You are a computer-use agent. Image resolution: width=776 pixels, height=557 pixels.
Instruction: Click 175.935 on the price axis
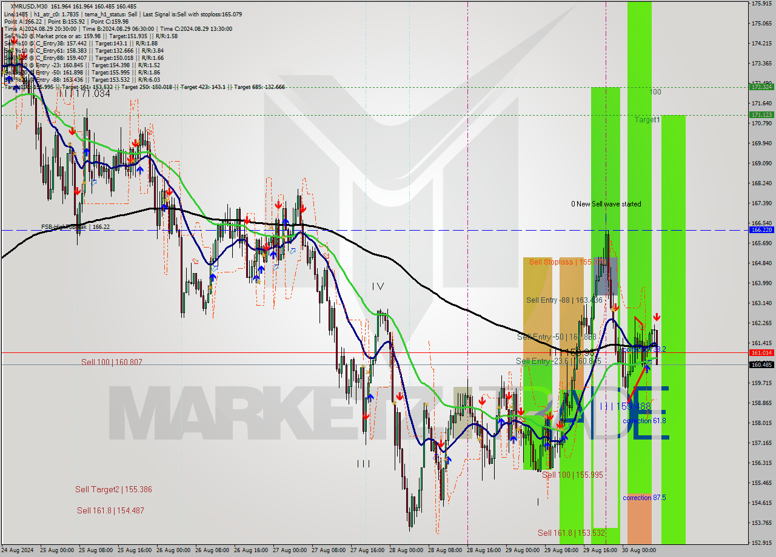(x=761, y=4)
